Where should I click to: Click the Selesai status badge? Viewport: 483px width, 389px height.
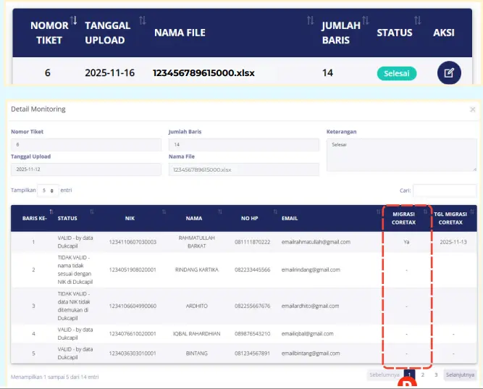(x=397, y=73)
